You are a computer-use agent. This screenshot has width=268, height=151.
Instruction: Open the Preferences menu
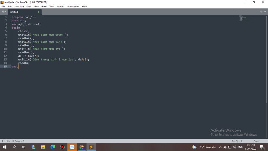pyautogui.click(x=73, y=7)
